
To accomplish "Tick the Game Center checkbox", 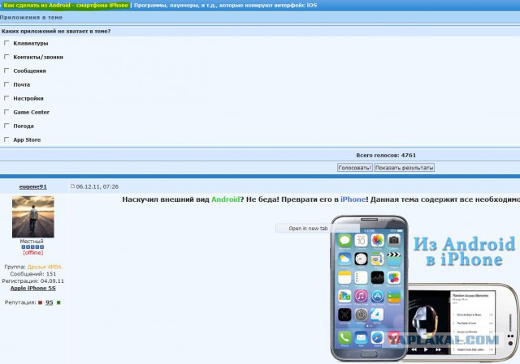I will coord(6,112).
